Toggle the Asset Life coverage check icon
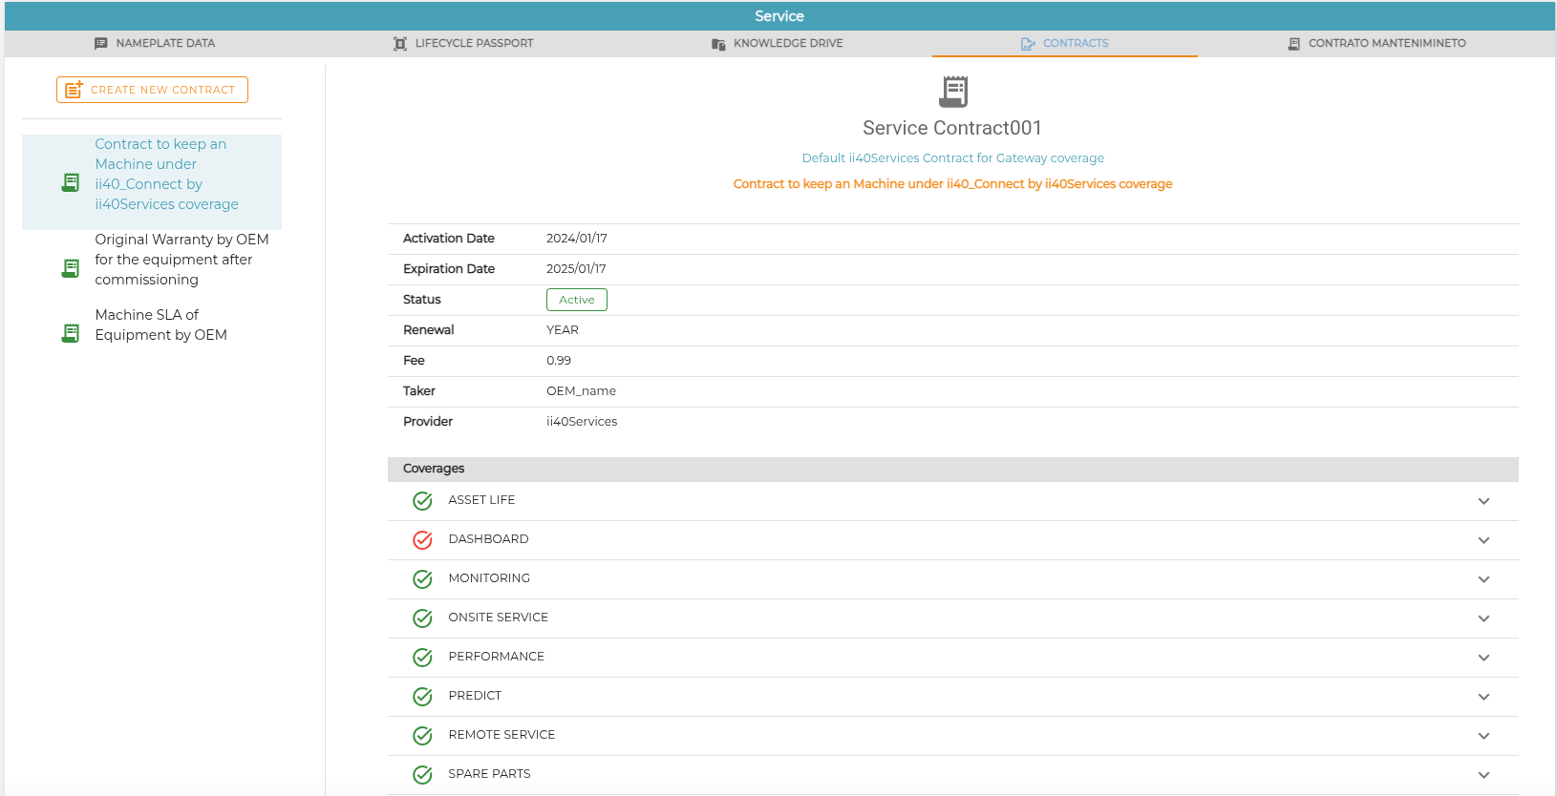The height and width of the screenshot is (796, 1557). coord(422,501)
